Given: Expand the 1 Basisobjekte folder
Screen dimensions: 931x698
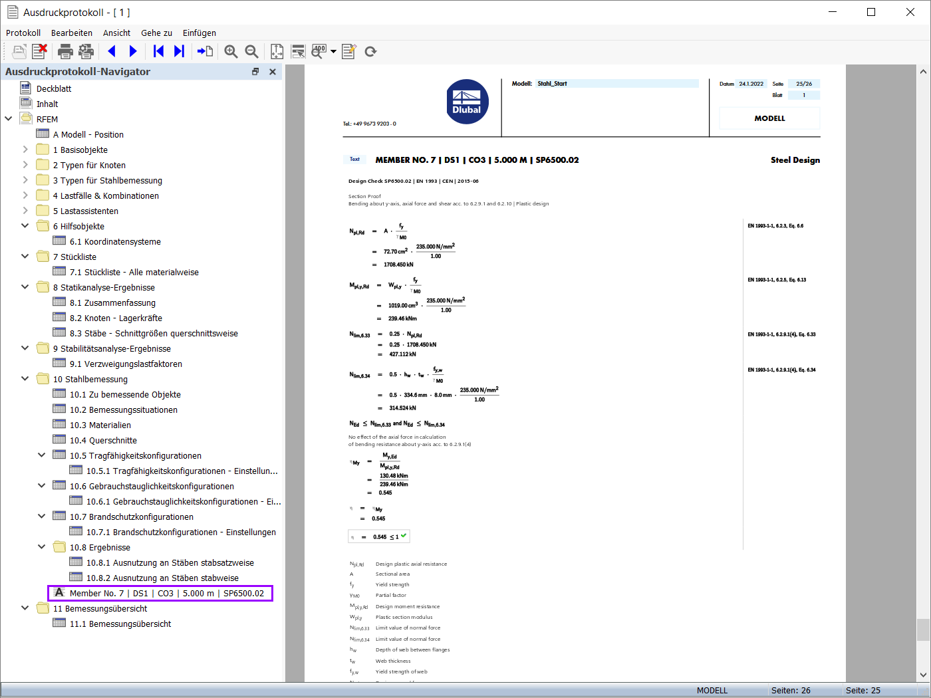Looking at the screenshot, I should [x=25, y=149].
